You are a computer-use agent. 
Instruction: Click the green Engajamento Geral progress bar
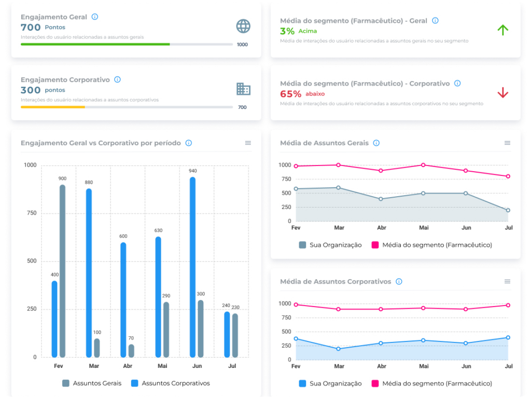point(95,45)
